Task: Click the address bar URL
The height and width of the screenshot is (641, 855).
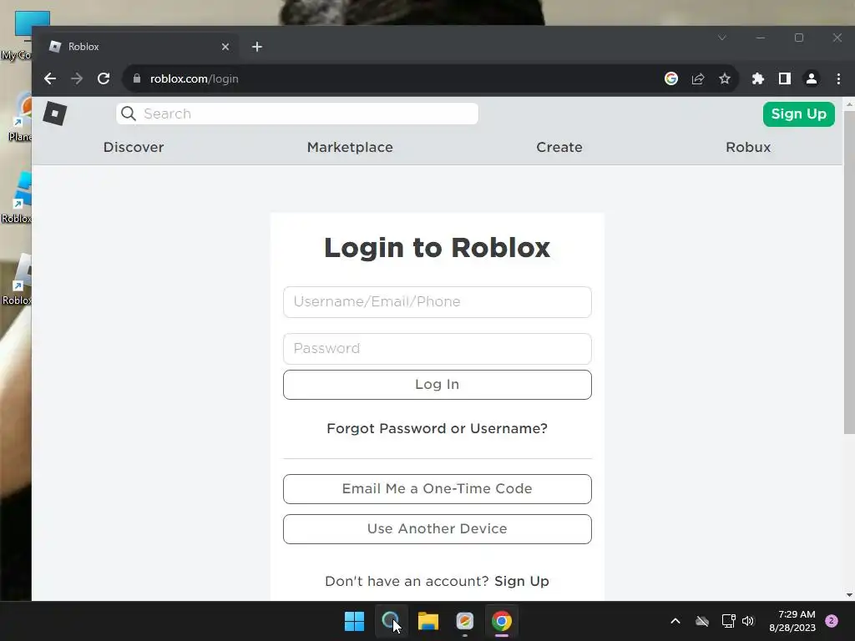Action: pos(194,78)
